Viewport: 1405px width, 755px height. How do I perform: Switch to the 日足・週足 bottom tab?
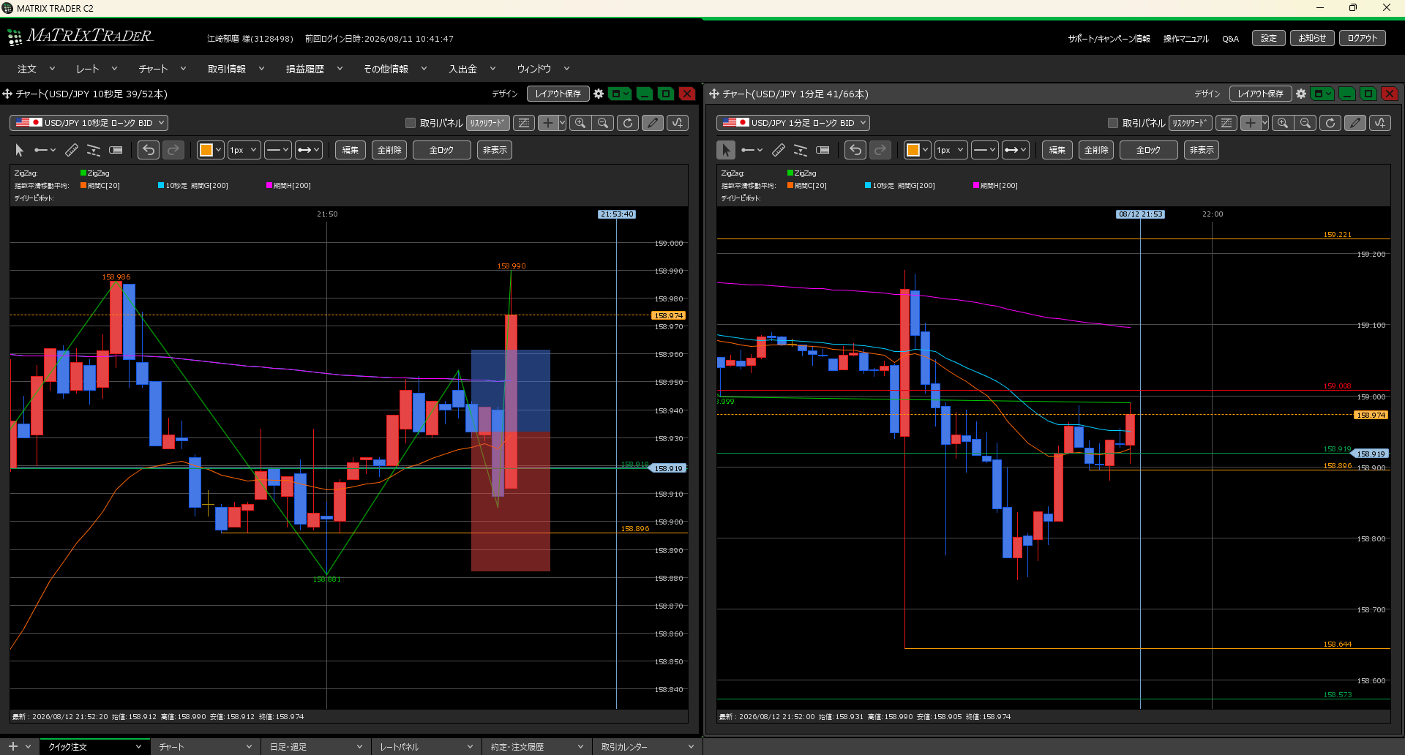click(315, 747)
